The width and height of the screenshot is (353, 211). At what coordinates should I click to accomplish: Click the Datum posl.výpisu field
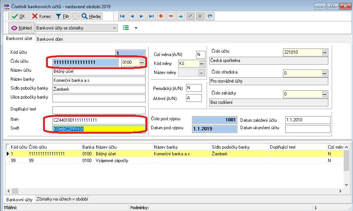pyautogui.click(x=214, y=129)
